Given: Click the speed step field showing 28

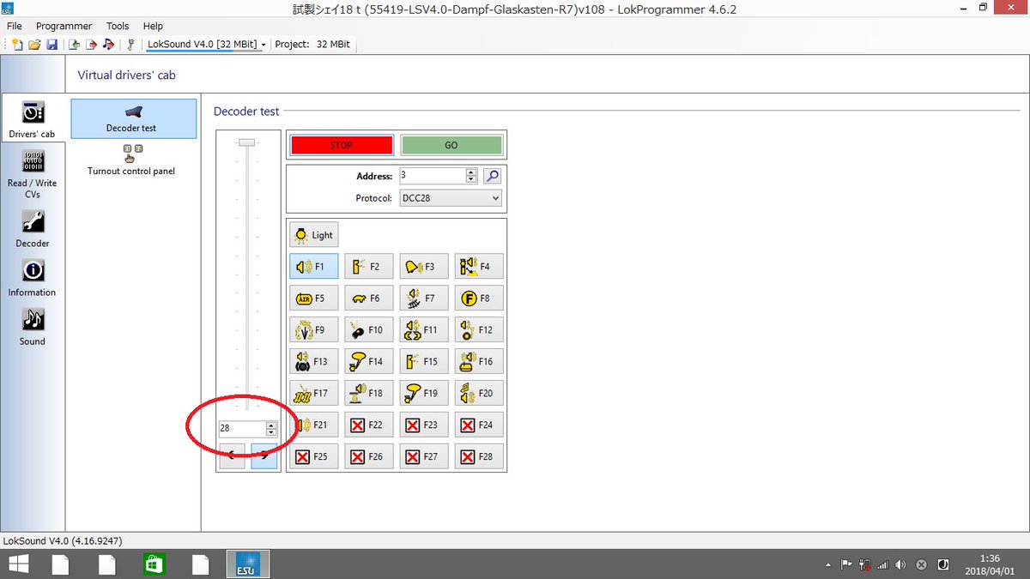Looking at the screenshot, I should tap(241, 428).
